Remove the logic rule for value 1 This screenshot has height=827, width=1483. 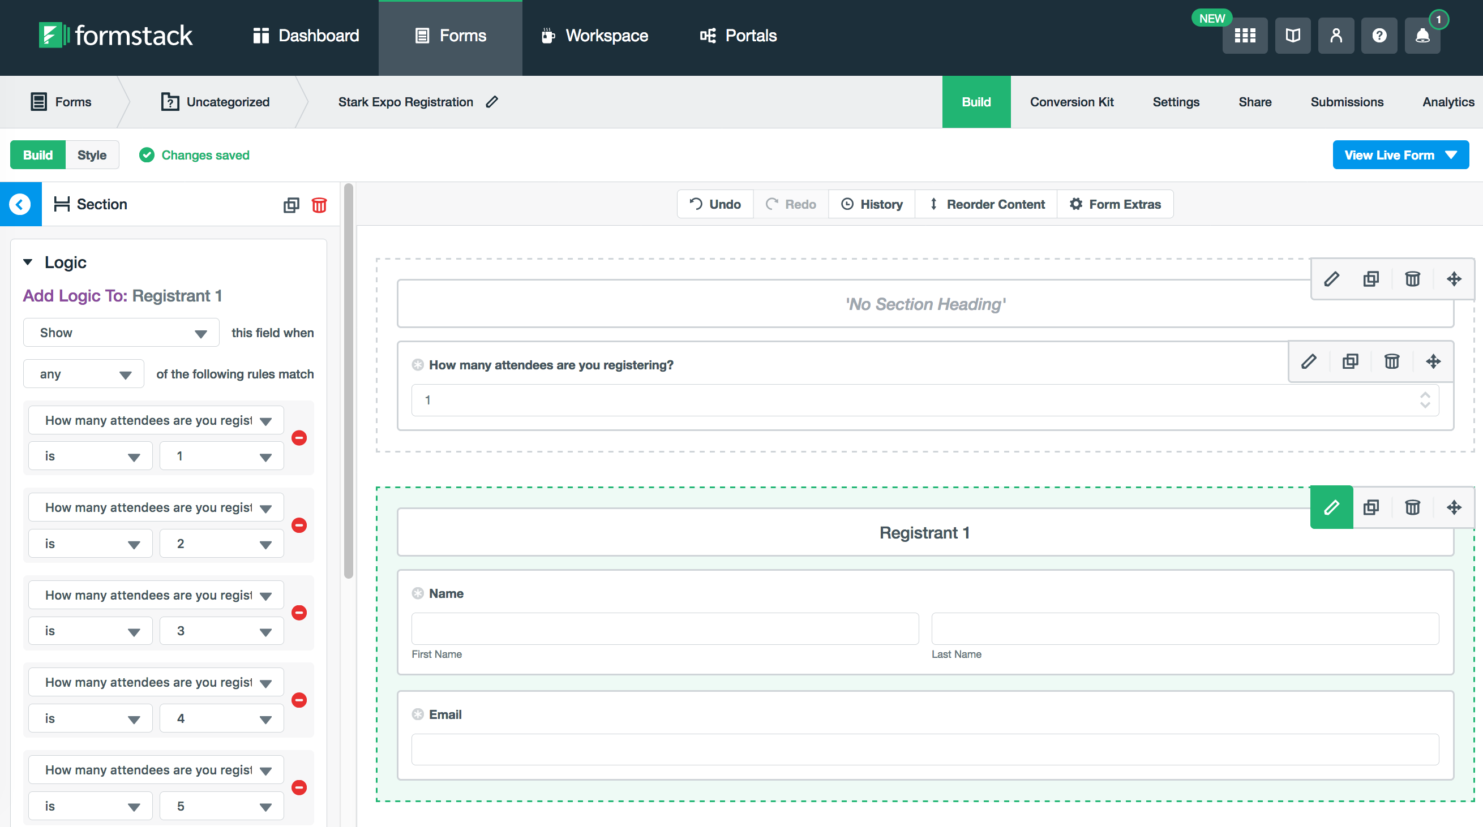click(299, 438)
